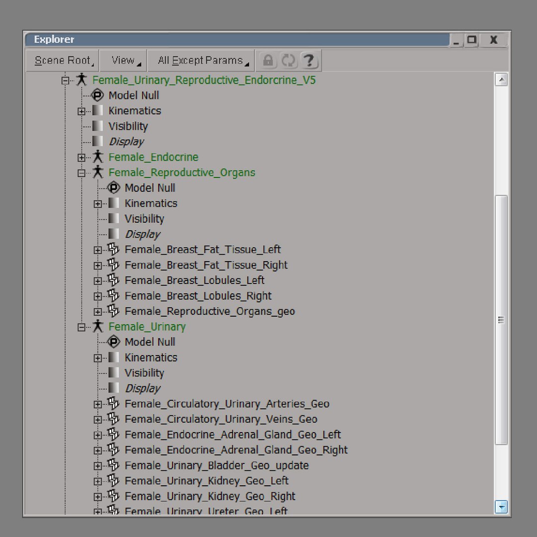
Task: Click the refresh arrows icon in the toolbar
Action: click(x=288, y=61)
